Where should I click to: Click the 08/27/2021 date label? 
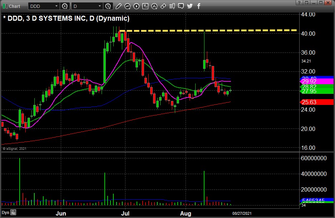pyautogui.click(x=242, y=213)
